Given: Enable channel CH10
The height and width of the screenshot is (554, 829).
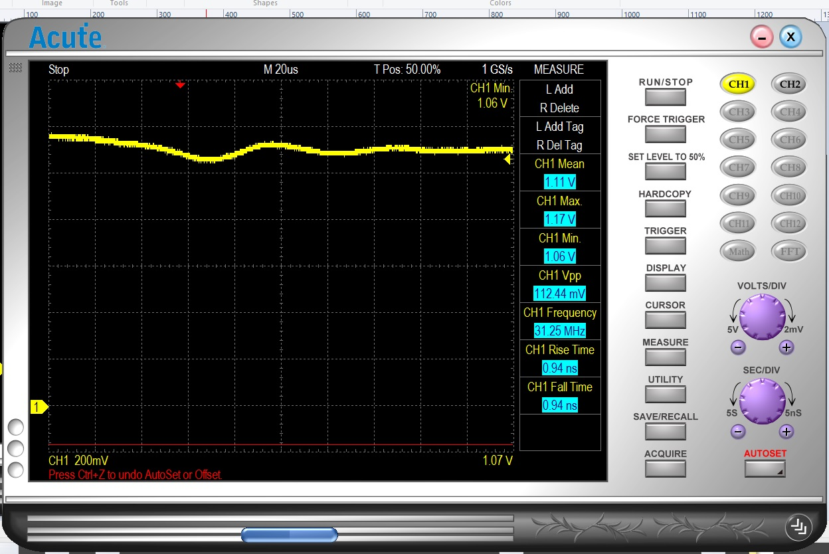Looking at the screenshot, I should [790, 196].
